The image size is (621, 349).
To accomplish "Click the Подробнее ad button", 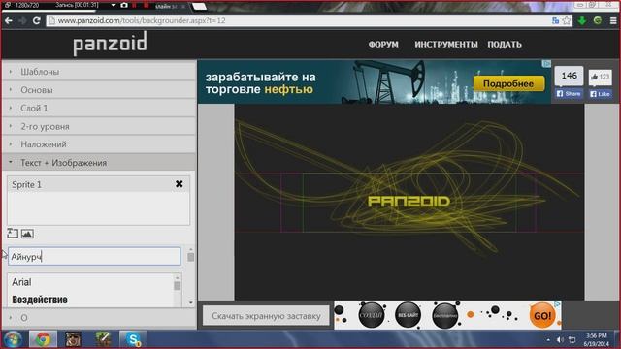I will [508, 83].
